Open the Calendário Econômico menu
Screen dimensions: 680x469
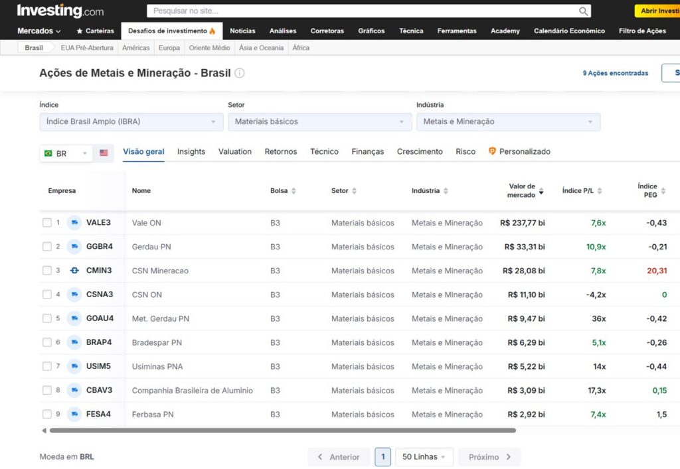569,31
